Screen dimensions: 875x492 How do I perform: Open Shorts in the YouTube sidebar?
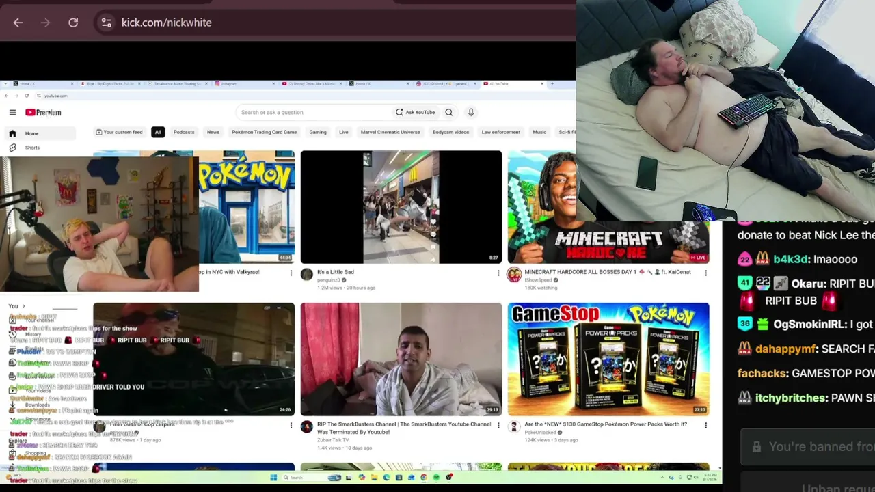41,148
